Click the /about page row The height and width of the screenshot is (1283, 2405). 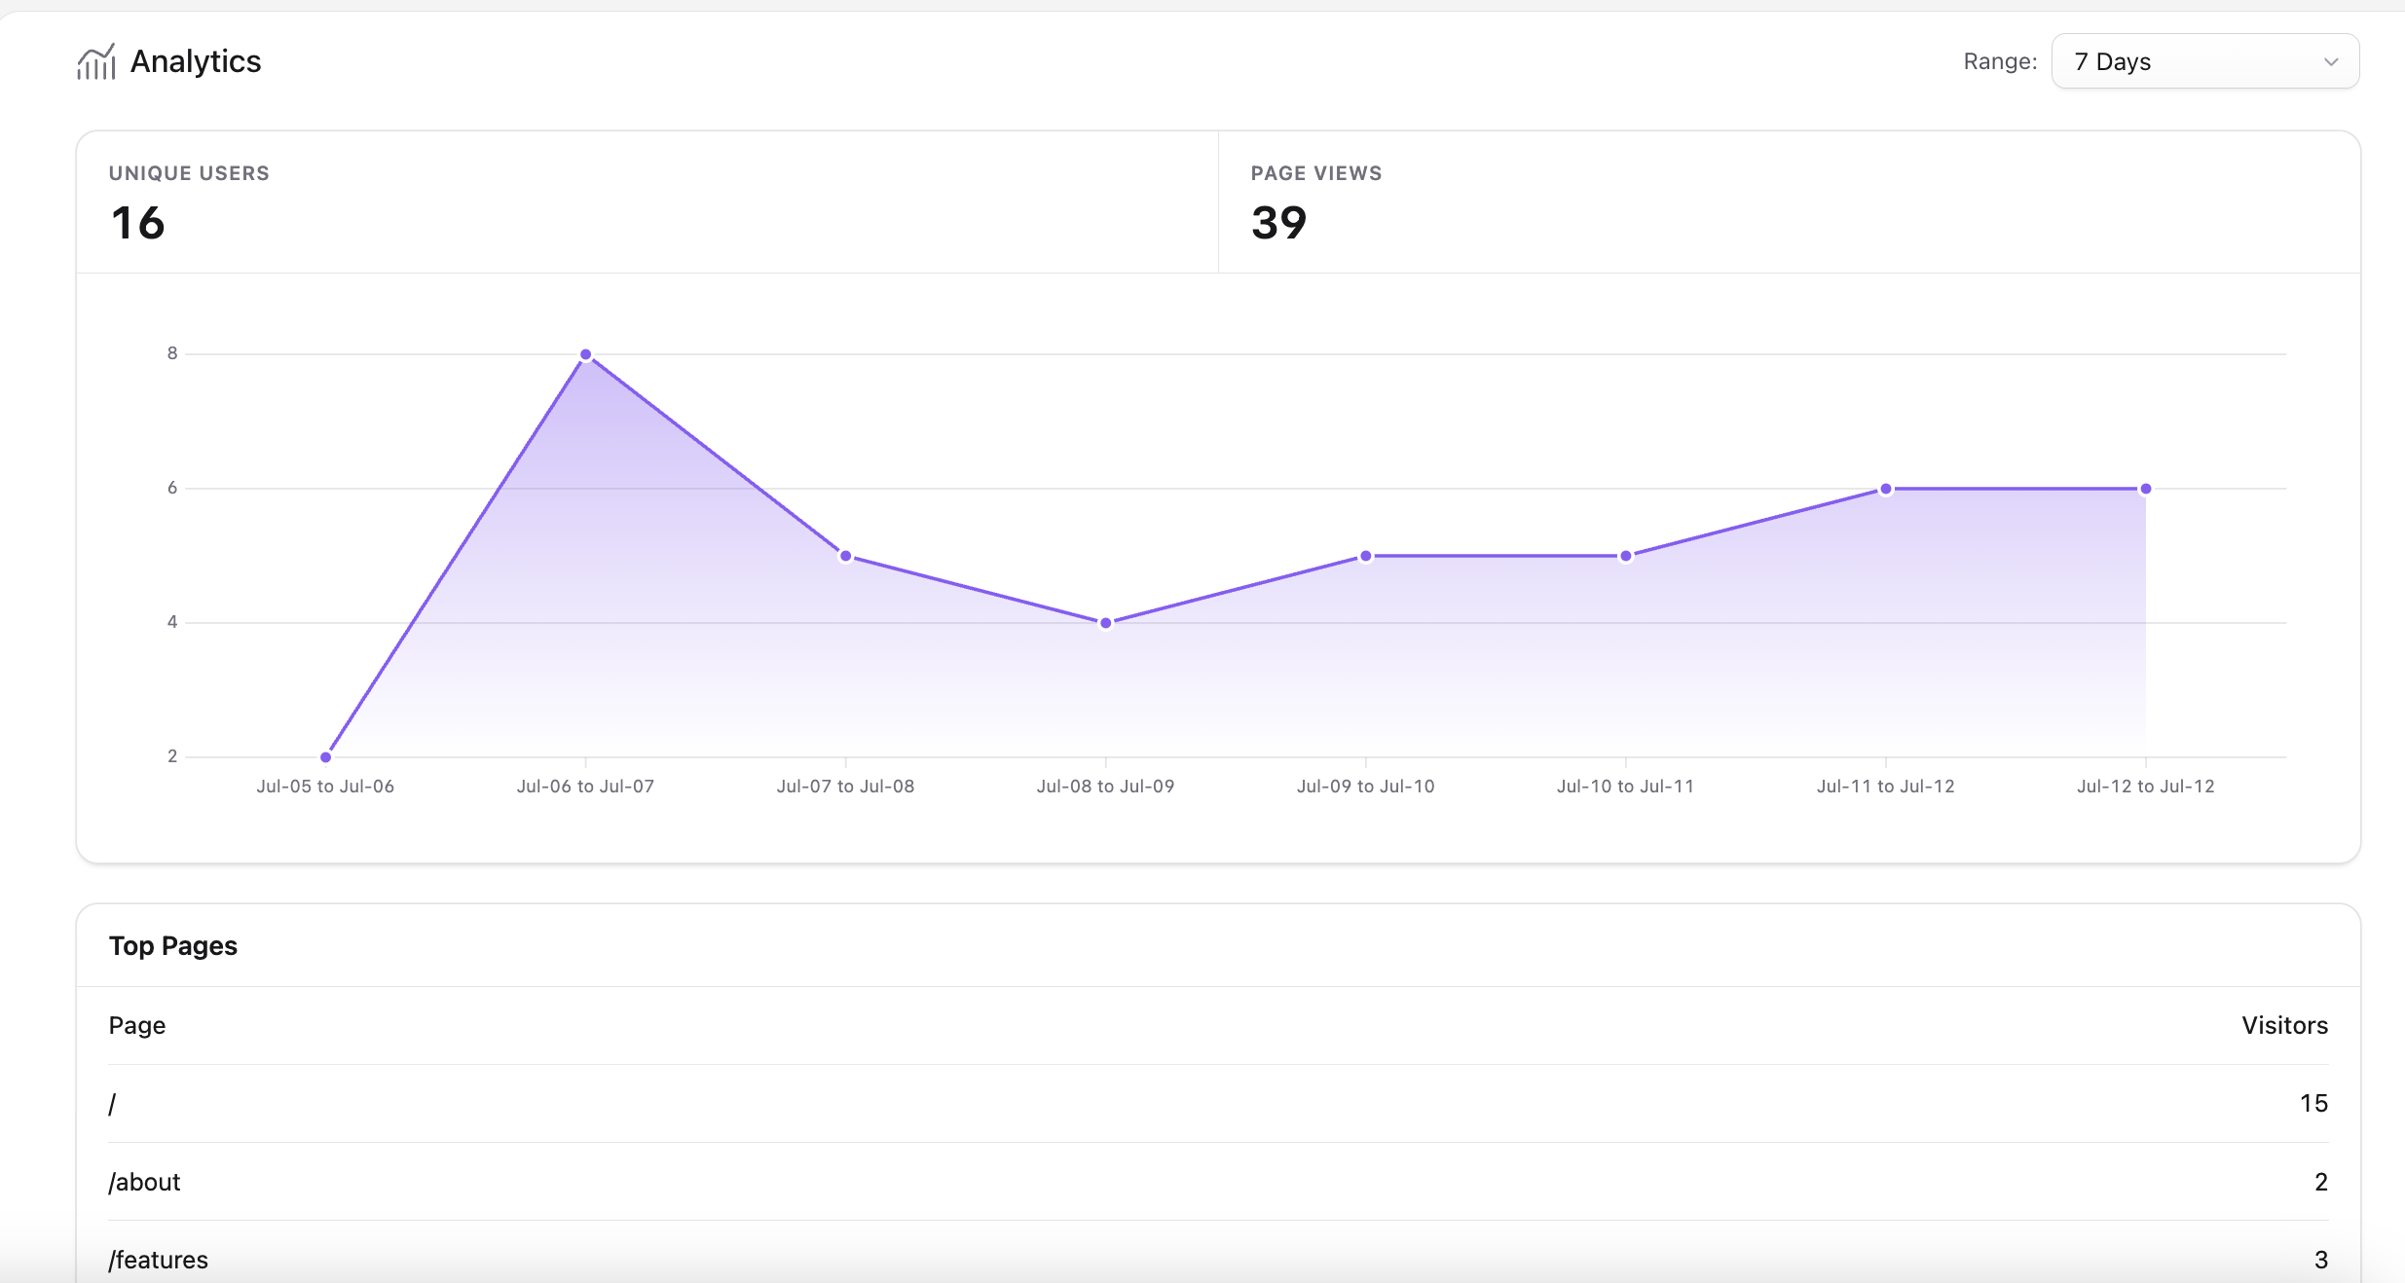point(1218,1182)
